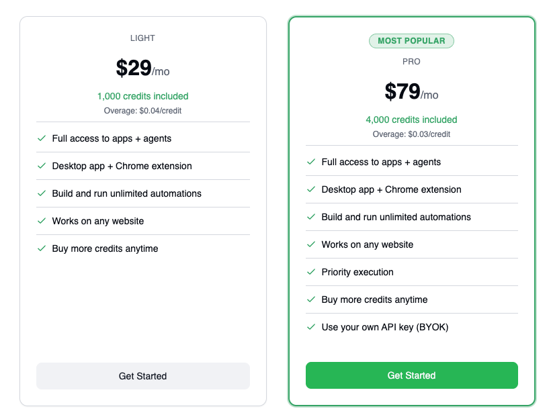Click the Most Popular badge
Viewport: 549px width, 419px height.
point(411,41)
